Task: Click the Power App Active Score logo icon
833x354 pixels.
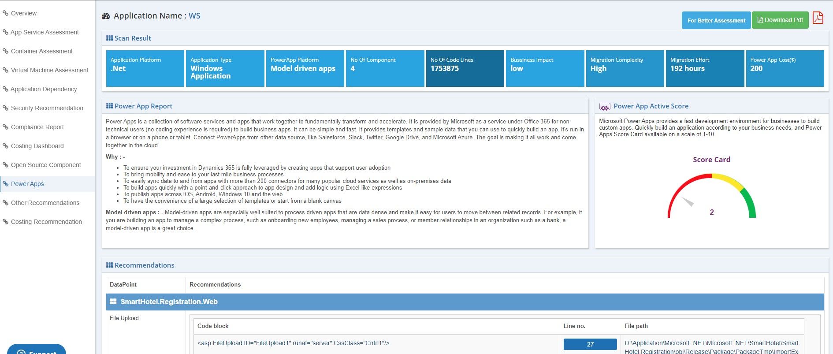Action: pos(605,107)
